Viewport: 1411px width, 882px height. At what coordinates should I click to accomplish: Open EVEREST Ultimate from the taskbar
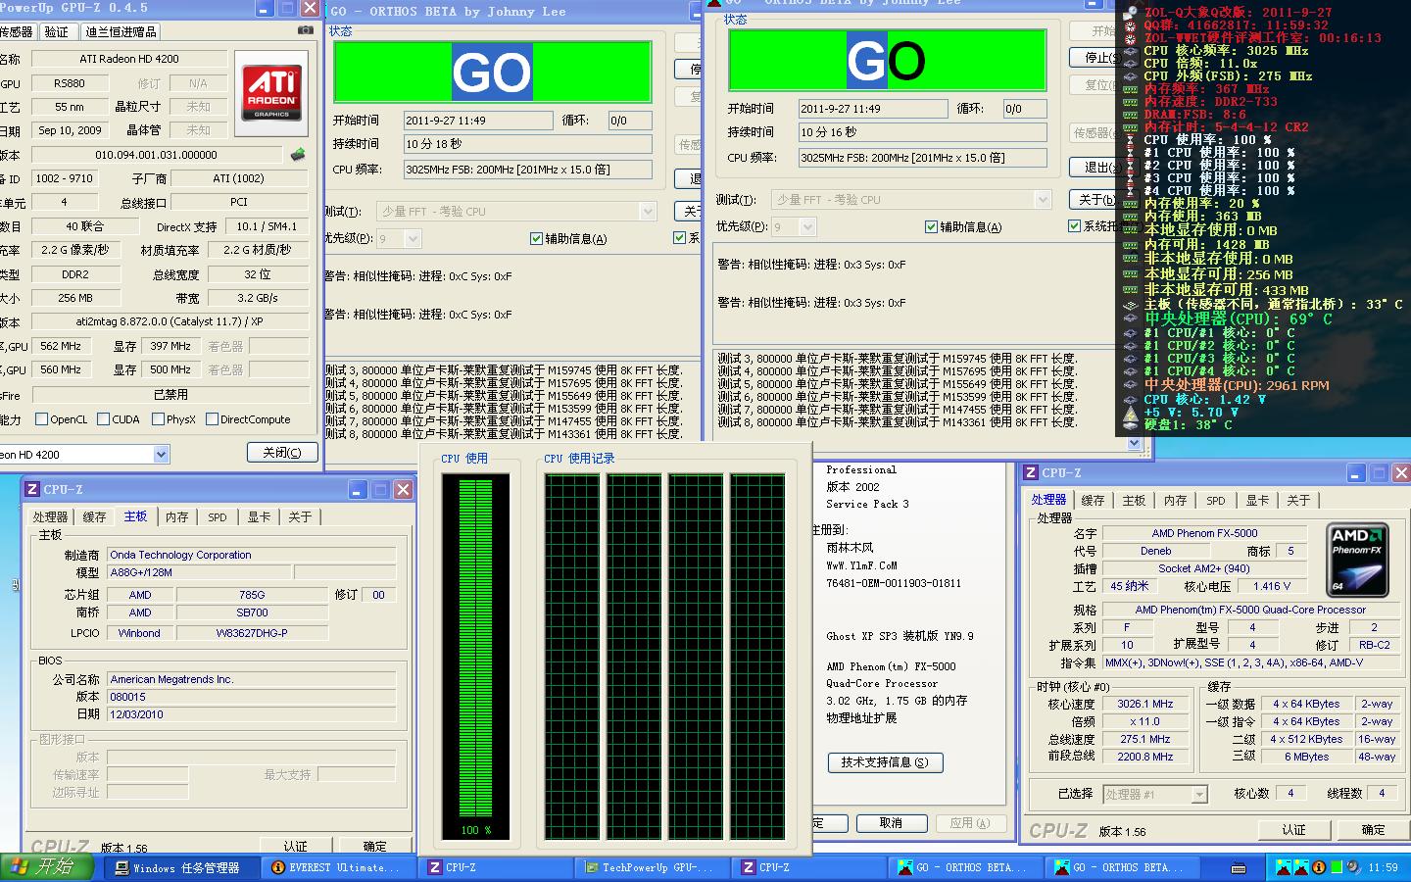pos(335,867)
